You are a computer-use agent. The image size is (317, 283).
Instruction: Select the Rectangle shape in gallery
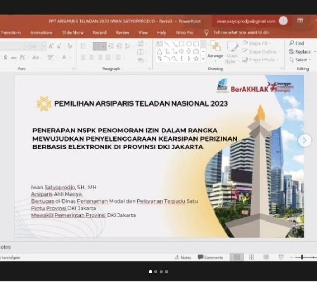[181, 43]
